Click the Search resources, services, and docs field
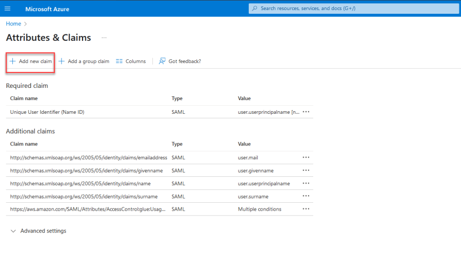461x253 pixels. coord(354,8)
